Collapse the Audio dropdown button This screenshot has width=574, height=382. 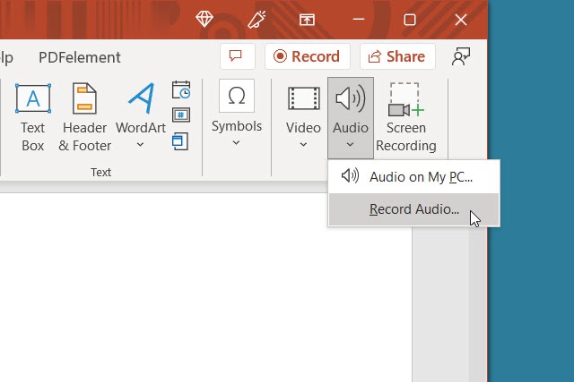click(x=351, y=117)
